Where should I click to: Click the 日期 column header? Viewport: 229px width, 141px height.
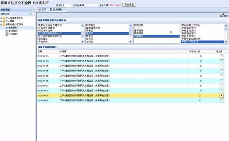point(40,52)
